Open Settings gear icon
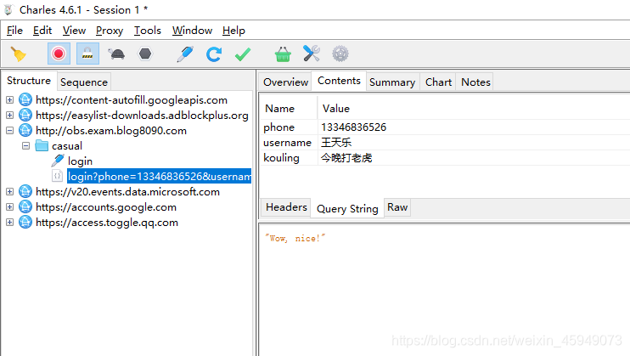 pyautogui.click(x=340, y=54)
